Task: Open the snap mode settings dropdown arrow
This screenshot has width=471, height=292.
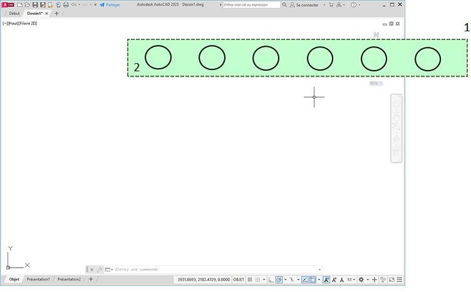Action: point(264,279)
